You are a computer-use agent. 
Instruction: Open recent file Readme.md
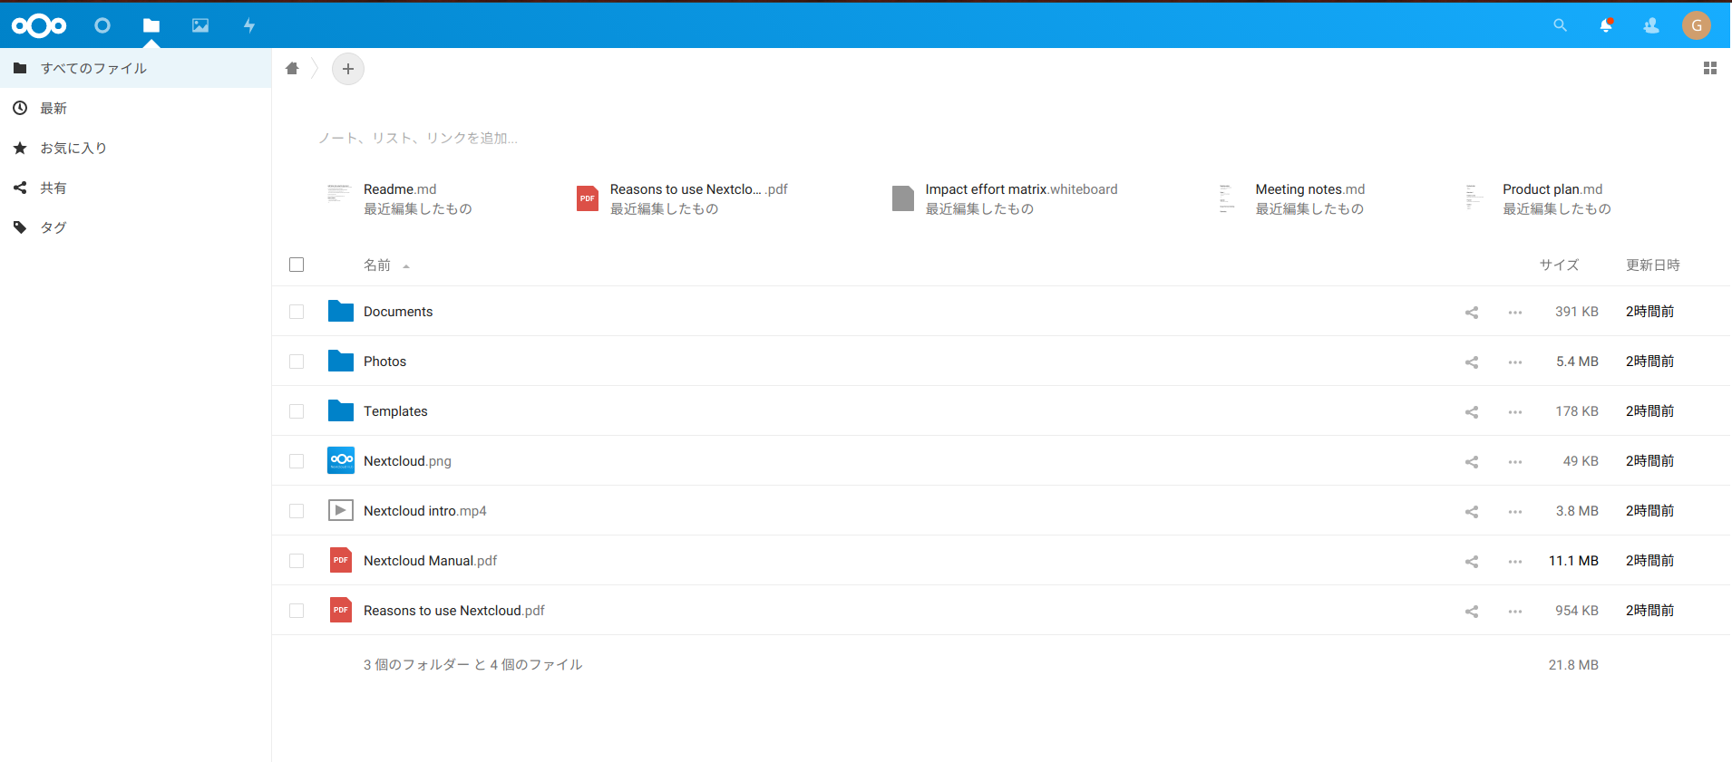tap(400, 198)
